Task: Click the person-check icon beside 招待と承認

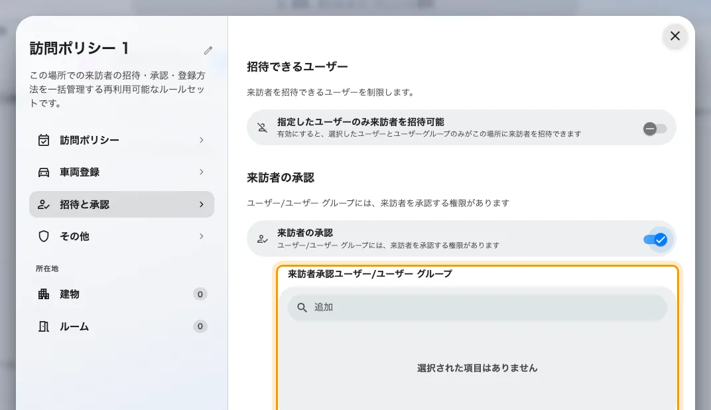Action: [44, 204]
